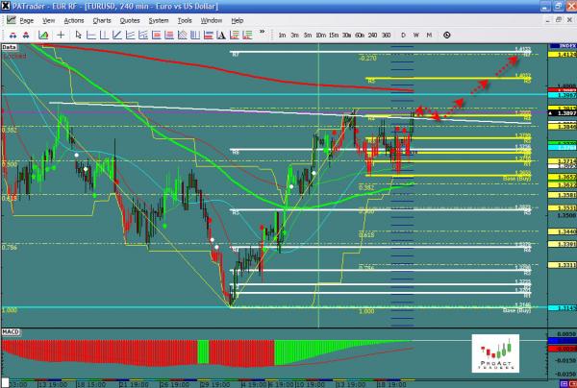The width and height of the screenshot is (577, 388).
Task: Click the Data label on chart panel
Action: [x=9, y=46]
